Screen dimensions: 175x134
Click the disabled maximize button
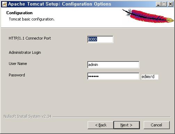164,4
